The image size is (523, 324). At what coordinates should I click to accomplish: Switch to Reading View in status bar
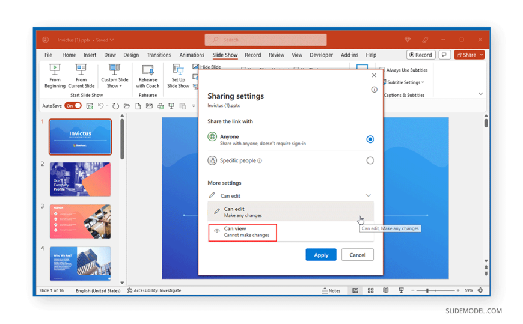pyautogui.click(x=385, y=290)
